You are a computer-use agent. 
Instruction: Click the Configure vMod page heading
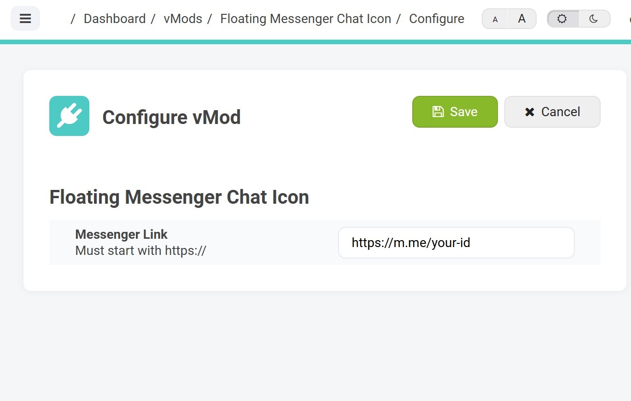click(171, 117)
